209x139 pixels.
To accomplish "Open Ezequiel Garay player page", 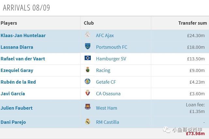I will 17,70.
